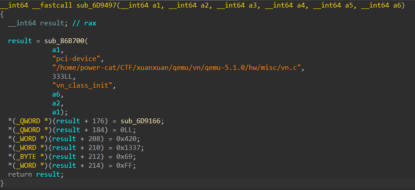Highlight the "vn_class_init" string

[x=83, y=85]
